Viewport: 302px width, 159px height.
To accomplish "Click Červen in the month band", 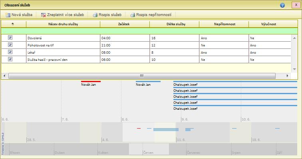I will click(x=149, y=153).
